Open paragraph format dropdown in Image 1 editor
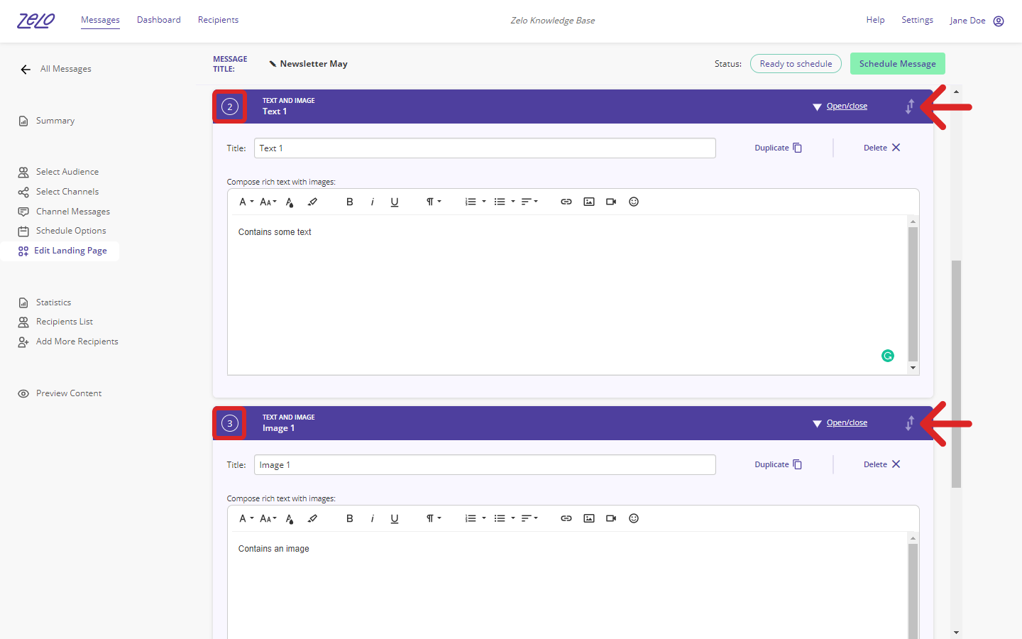 coord(434,518)
